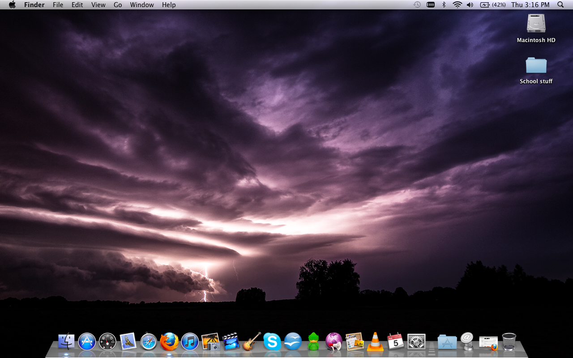Image resolution: width=573 pixels, height=358 pixels.
Task: Launch iMovie from the Dock
Action: pos(231,341)
